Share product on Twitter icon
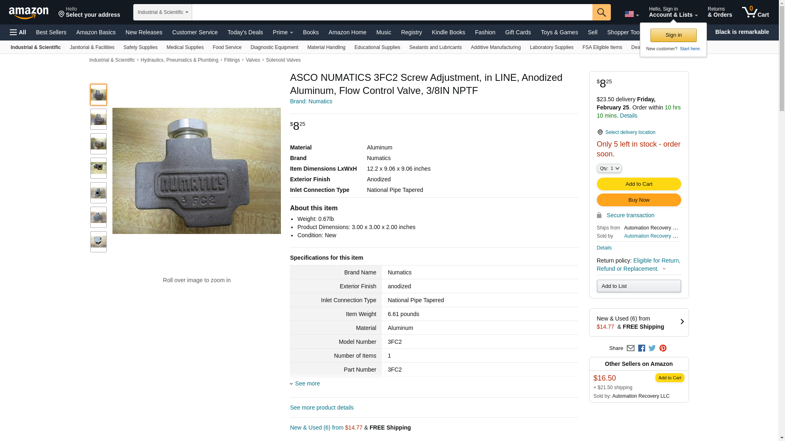 coord(652,348)
